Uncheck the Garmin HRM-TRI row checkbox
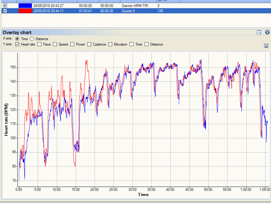This screenshot has width=271, height=203. click(5, 6)
